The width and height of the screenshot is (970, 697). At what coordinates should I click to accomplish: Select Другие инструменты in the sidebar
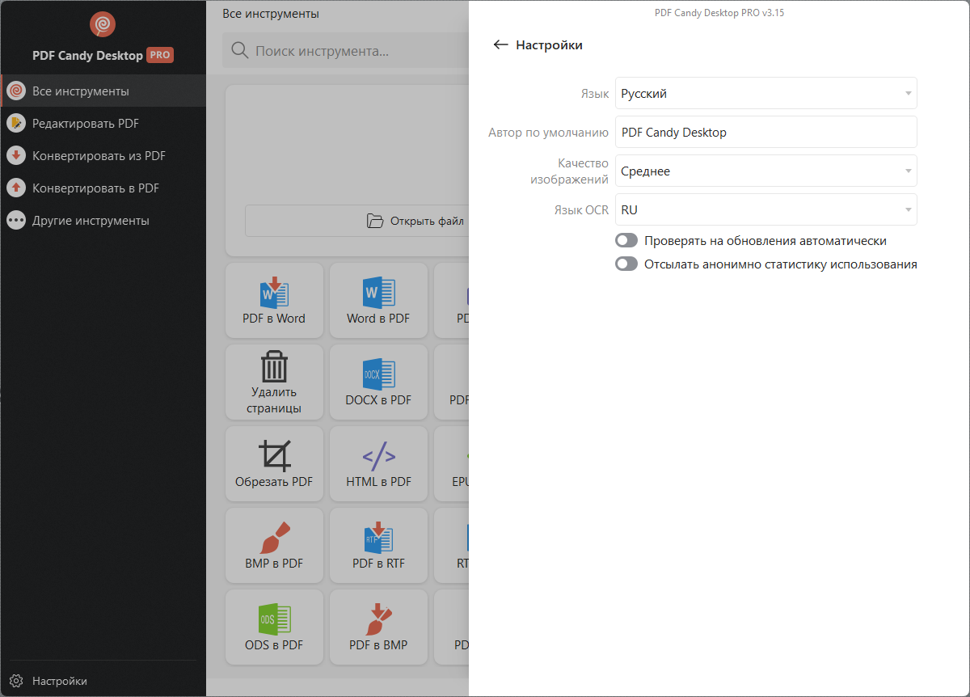pos(103,221)
